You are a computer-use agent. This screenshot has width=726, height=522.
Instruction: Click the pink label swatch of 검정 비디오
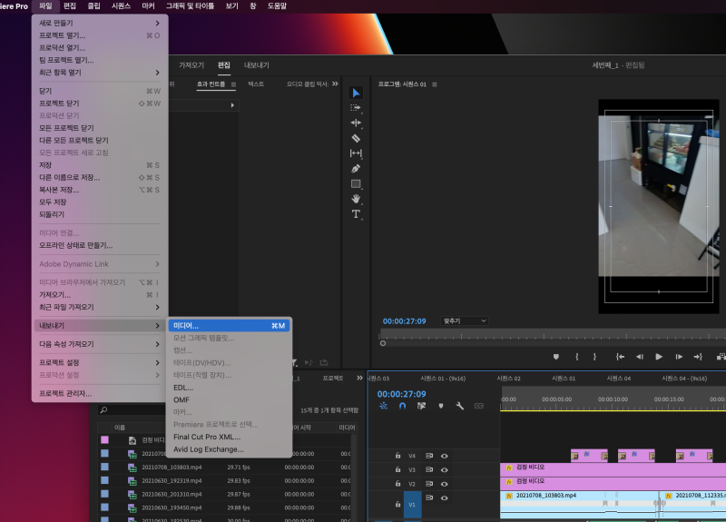pos(104,440)
